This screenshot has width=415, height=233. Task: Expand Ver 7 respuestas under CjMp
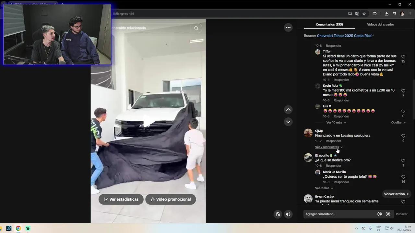point(329,147)
